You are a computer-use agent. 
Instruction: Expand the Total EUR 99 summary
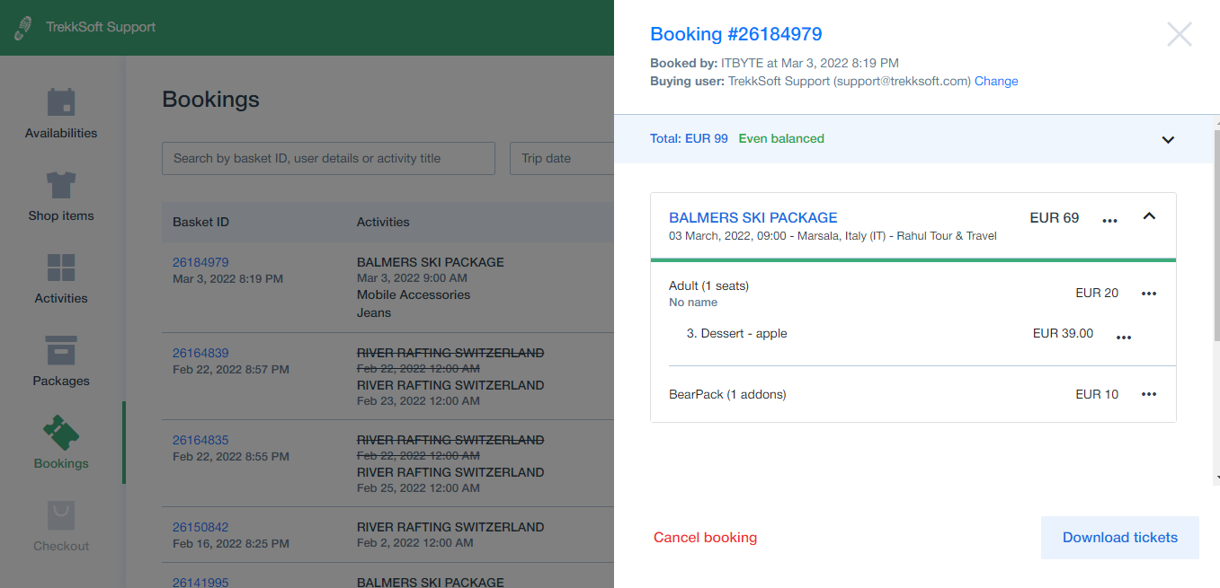click(1168, 139)
